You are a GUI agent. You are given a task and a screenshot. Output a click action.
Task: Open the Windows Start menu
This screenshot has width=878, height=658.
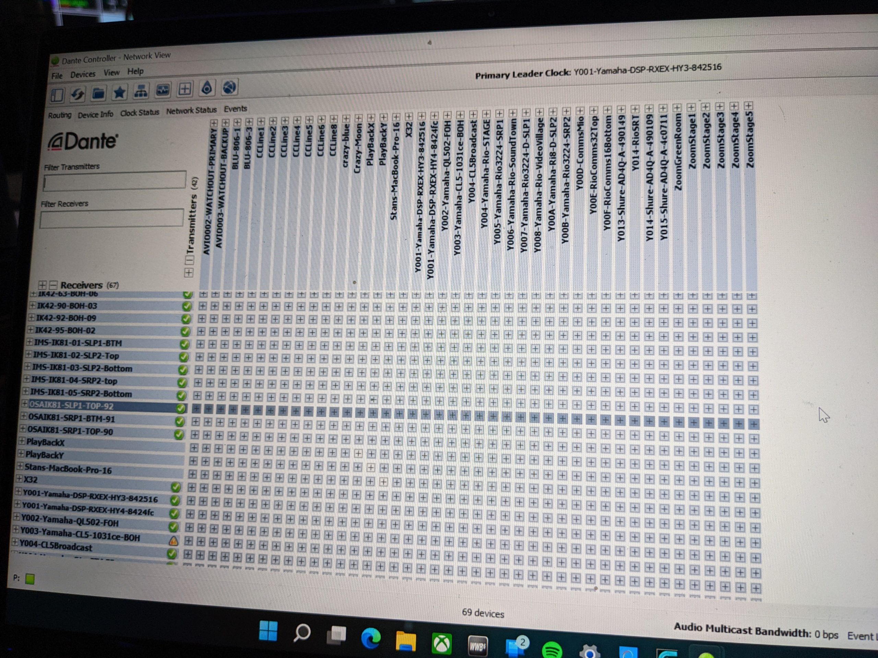point(268,631)
